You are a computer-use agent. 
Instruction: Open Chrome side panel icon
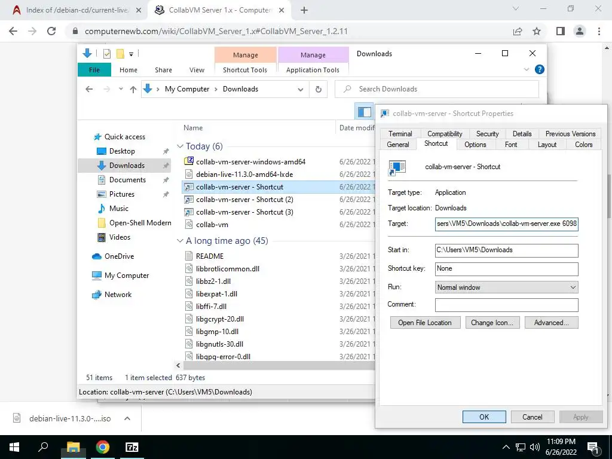[561, 31]
